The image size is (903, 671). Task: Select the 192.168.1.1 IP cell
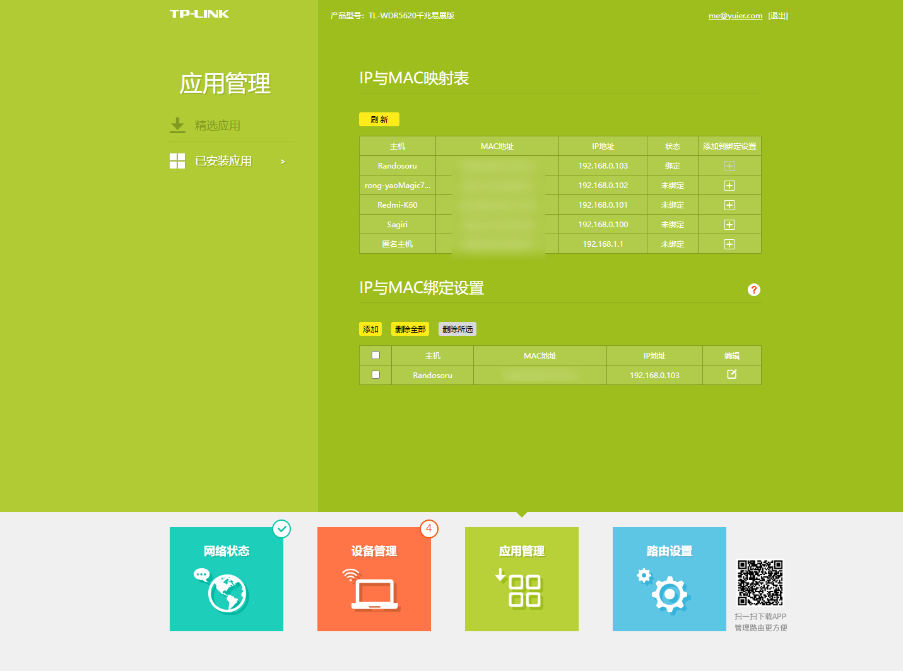603,244
